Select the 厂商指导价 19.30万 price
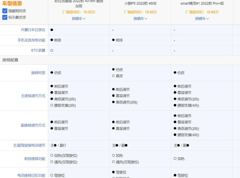240x178 pixels. pos(79,12)
